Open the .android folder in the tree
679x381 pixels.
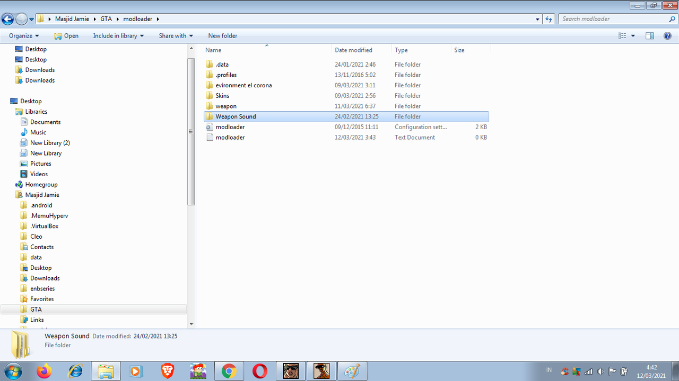[x=41, y=205]
